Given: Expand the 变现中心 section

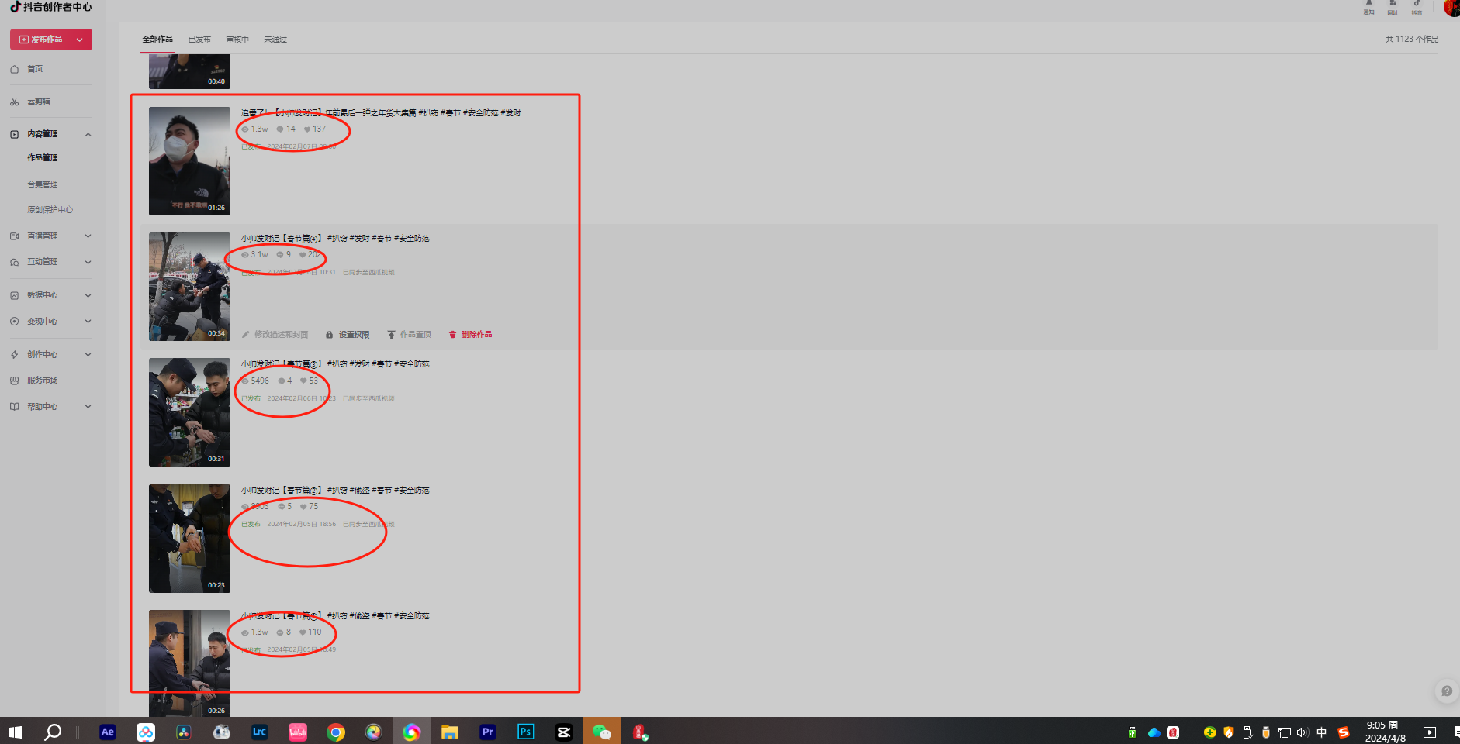Looking at the screenshot, I should pos(88,322).
